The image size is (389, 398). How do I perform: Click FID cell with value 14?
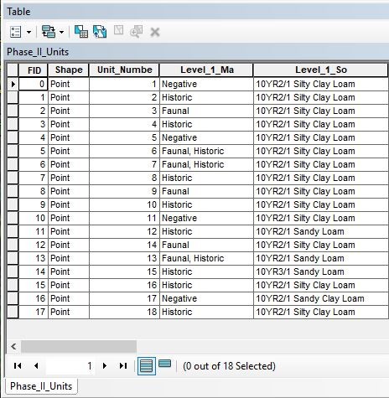point(34,271)
